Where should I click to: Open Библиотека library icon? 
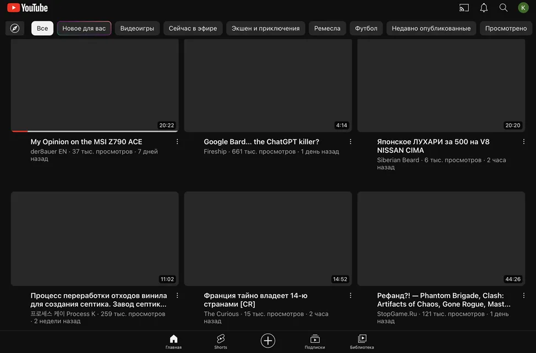362,341
